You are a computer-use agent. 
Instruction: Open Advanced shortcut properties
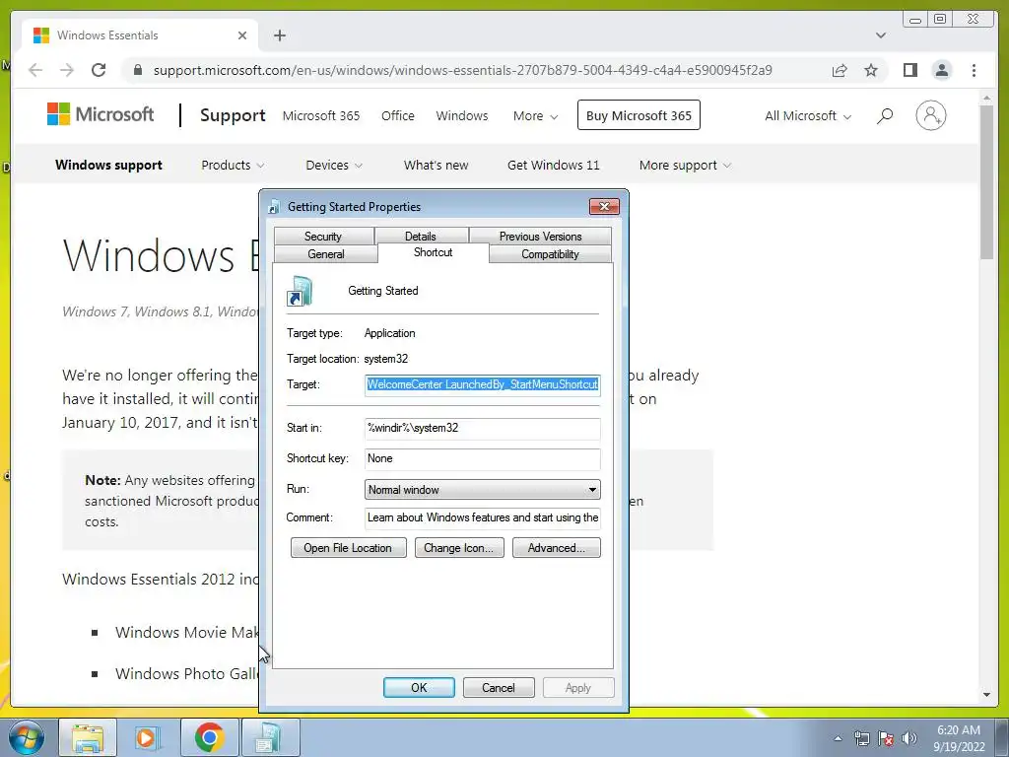coord(557,548)
